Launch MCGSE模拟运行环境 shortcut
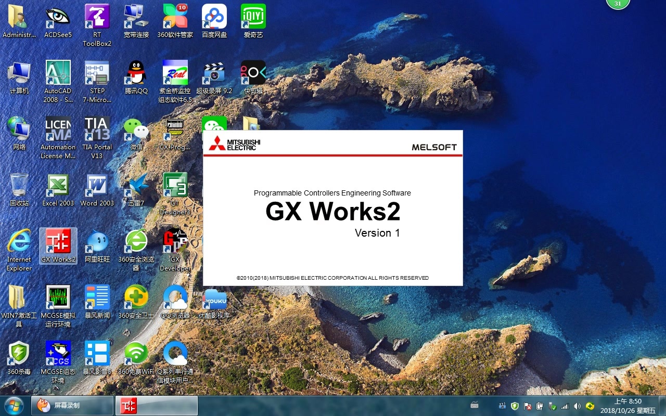Viewport: 666px width, 416px height. pyautogui.click(x=58, y=306)
